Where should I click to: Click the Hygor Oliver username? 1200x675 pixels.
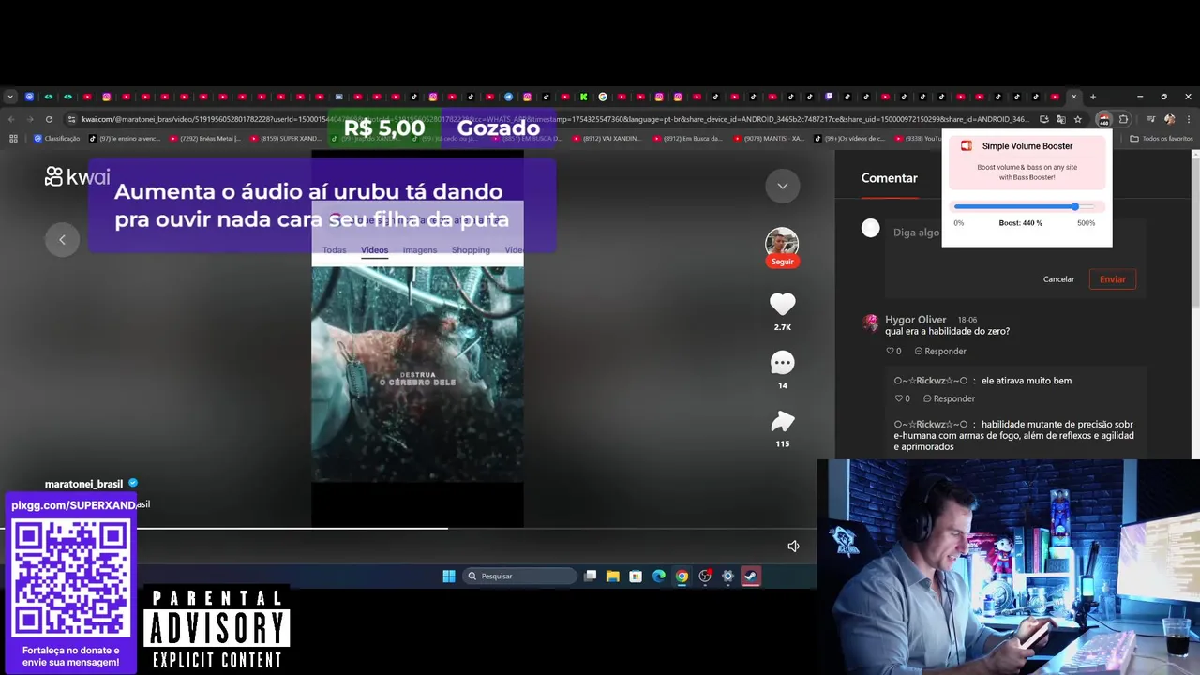(916, 320)
